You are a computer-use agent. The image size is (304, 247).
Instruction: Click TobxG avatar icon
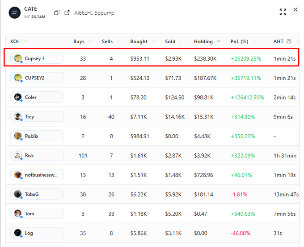18,194
